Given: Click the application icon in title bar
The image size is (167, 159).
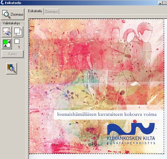Looking at the screenshot, I should click(2, 2).
